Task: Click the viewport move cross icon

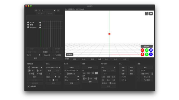Action: (x=151, y=14)
